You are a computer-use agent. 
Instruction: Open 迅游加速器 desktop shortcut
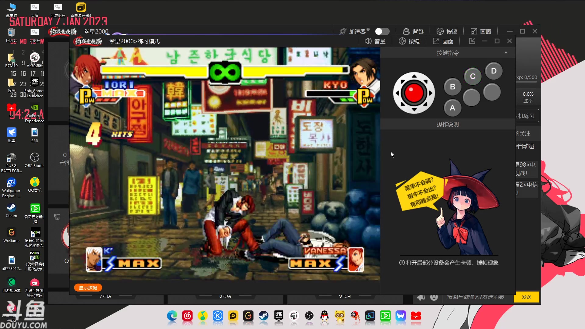tap(12, 285)
